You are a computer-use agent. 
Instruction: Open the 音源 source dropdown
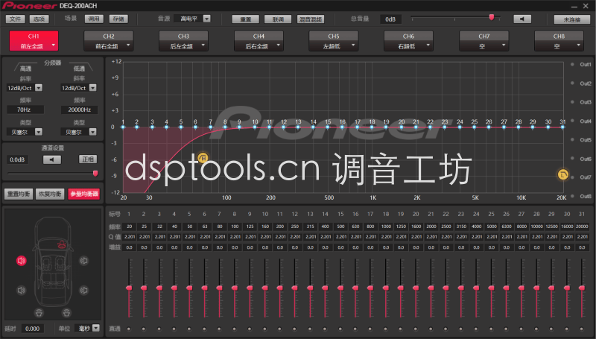207,19
